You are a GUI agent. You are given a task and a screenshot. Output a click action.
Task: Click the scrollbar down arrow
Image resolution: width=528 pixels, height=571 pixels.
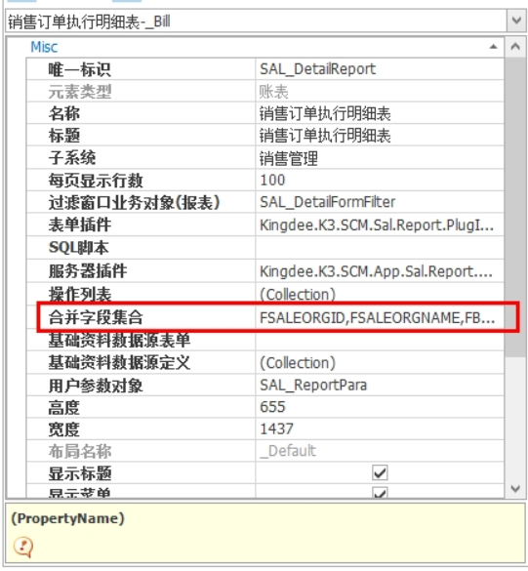(515, 488)
